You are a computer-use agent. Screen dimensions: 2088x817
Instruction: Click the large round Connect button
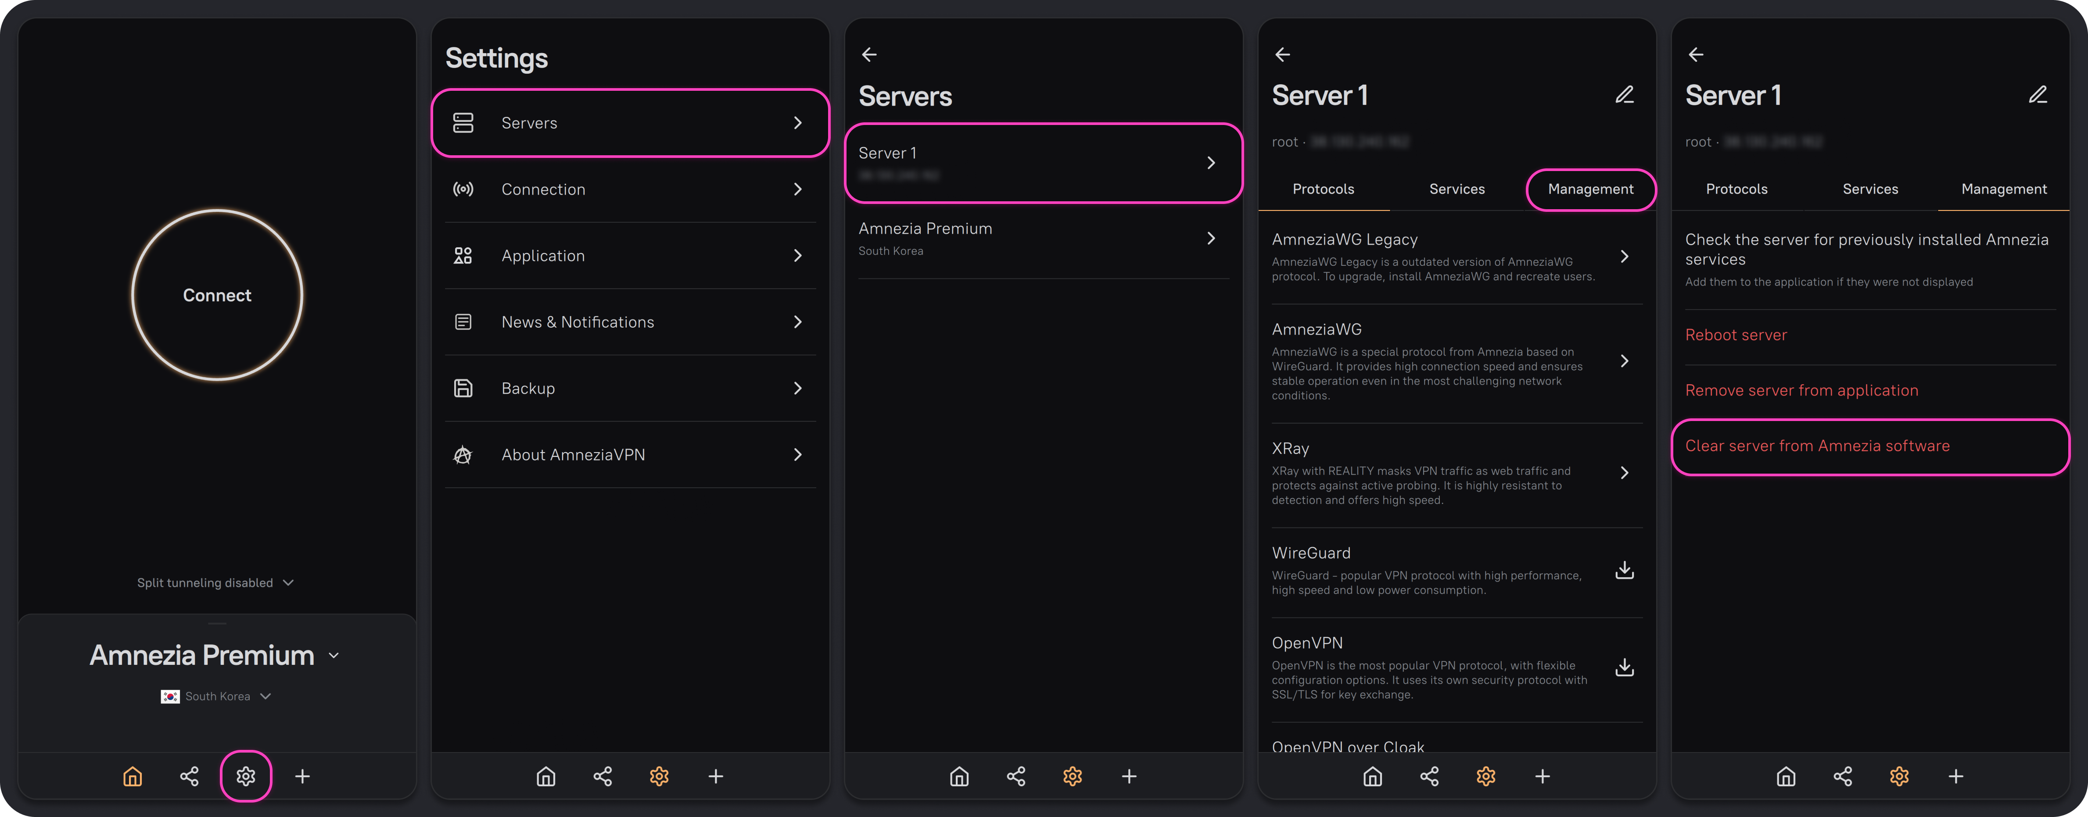tap(216, 296)
